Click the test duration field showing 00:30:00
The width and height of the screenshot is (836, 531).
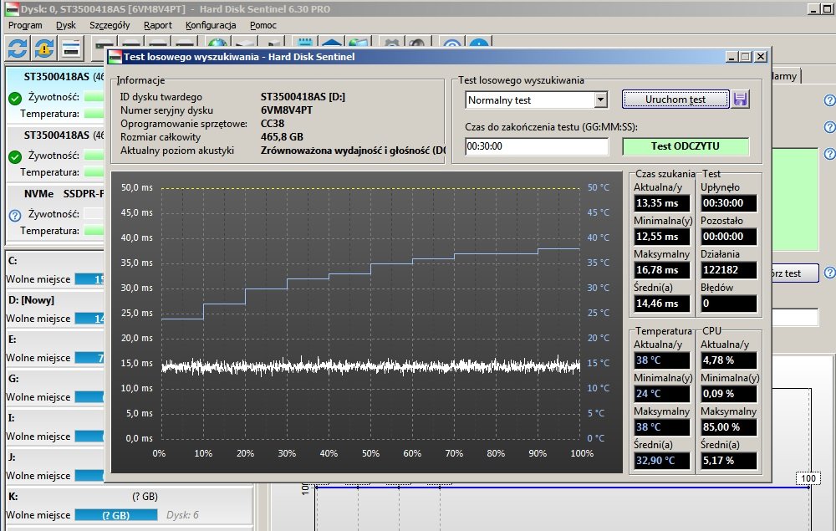pos(537,146)
